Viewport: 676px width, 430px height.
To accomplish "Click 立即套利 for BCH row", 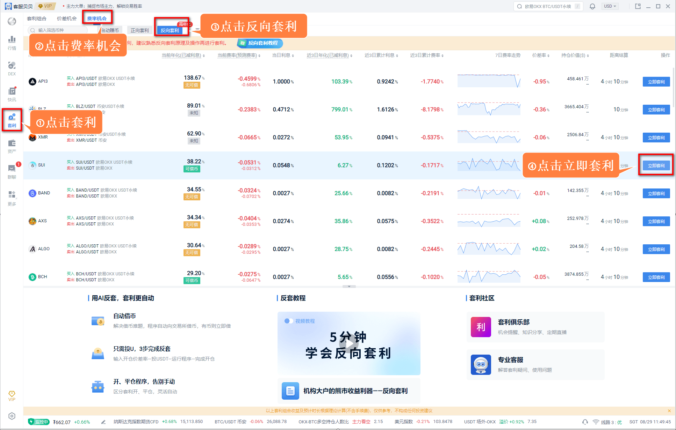I will (x=656, y=277).
